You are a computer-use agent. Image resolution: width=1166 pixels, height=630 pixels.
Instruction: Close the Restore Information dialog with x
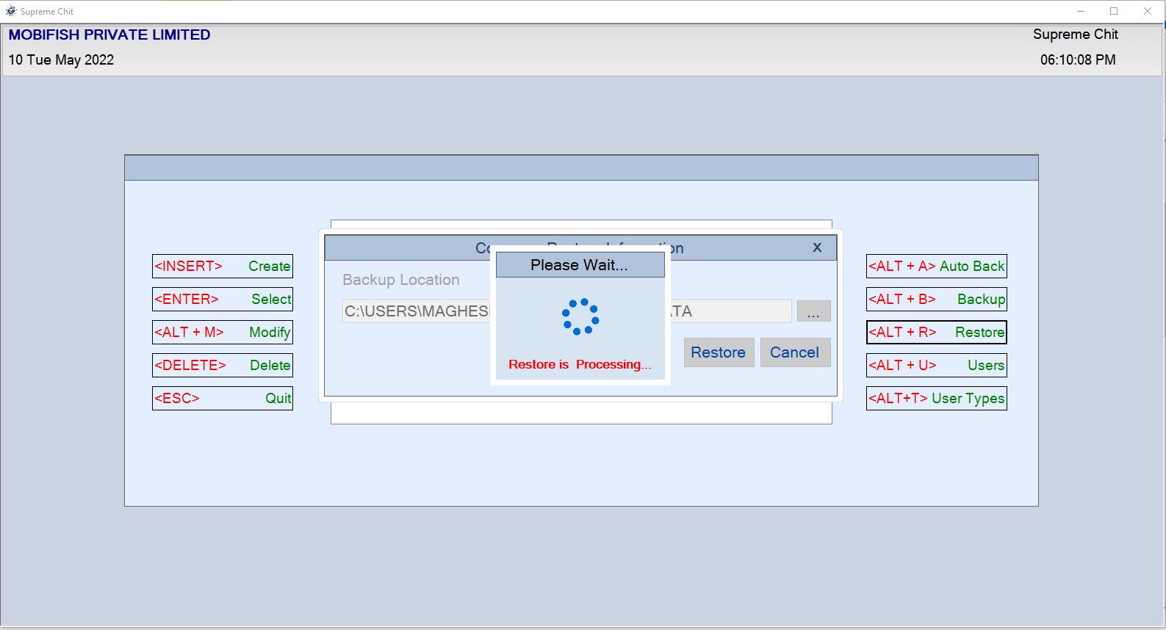point(817,247)
